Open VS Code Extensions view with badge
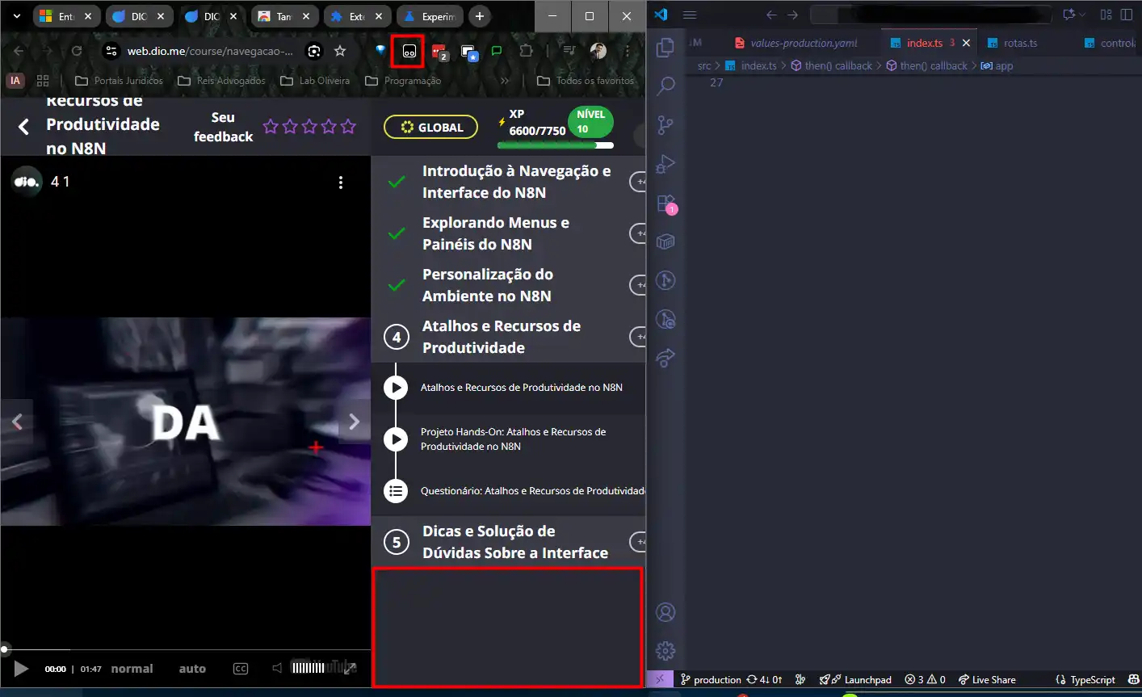The width and height of the screenshot is (1142, 697). pyautogui.click(x=665, y=203)
